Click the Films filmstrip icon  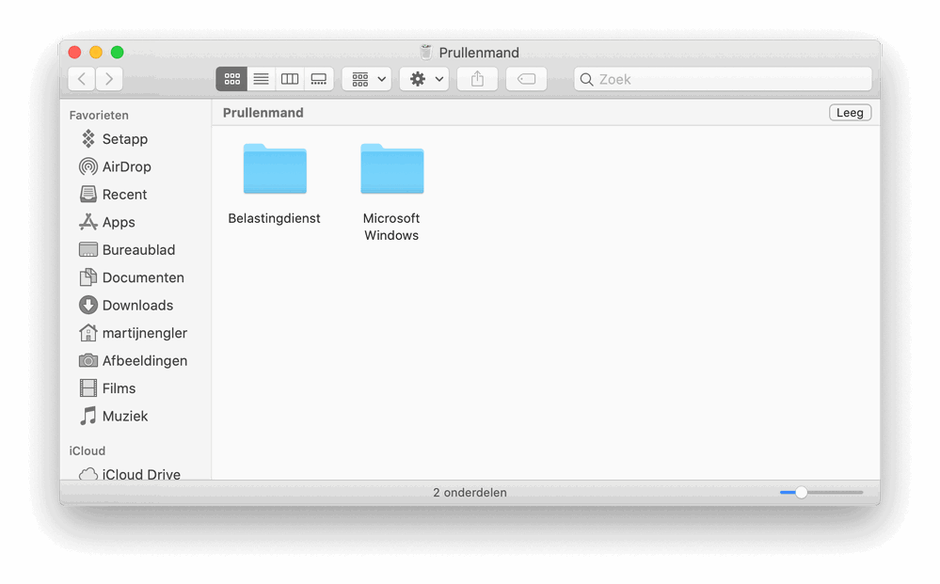coord(88,388)
